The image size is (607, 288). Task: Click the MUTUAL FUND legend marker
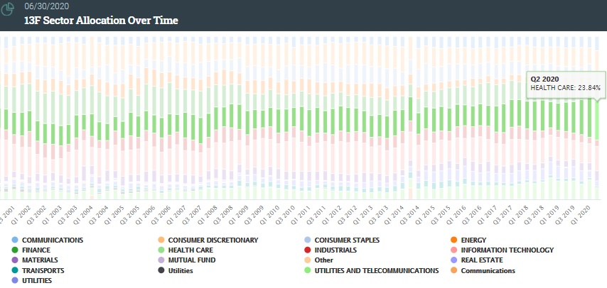[161, 260]
